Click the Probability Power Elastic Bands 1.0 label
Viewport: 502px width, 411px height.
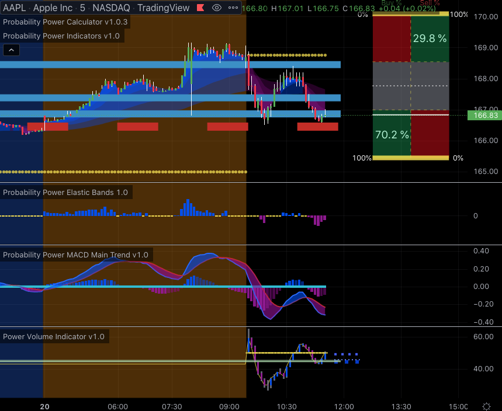(x=65, y=192)
